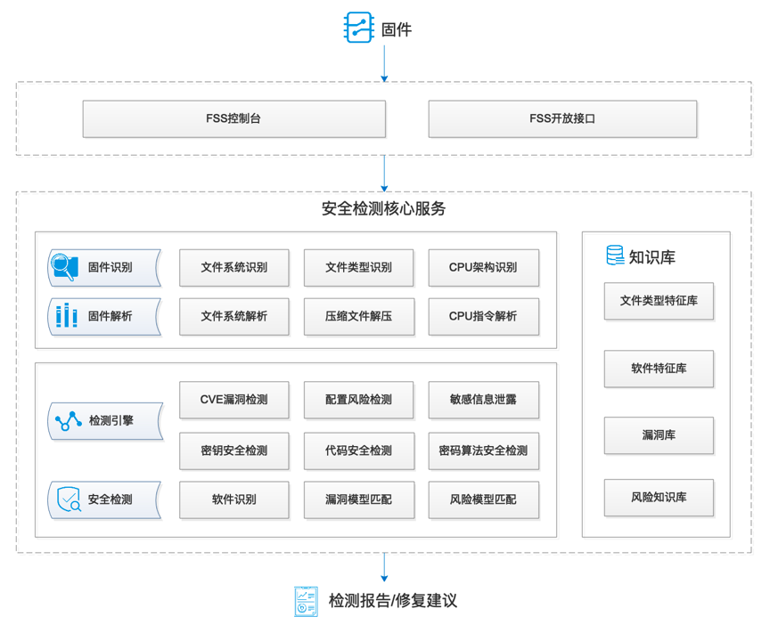Open the 文件类型特征库 box

coord(659,301)
